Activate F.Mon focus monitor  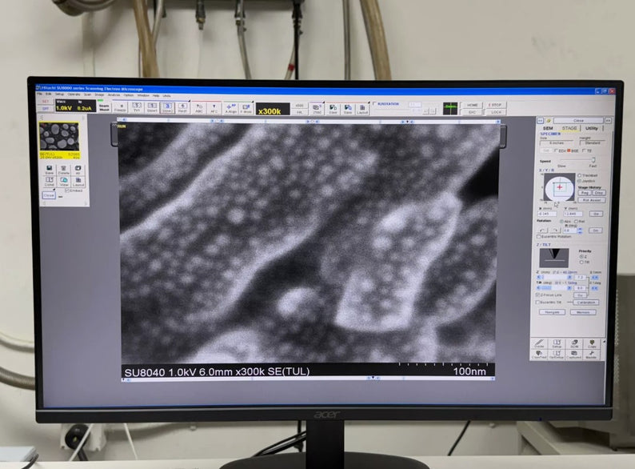(246, 108)
